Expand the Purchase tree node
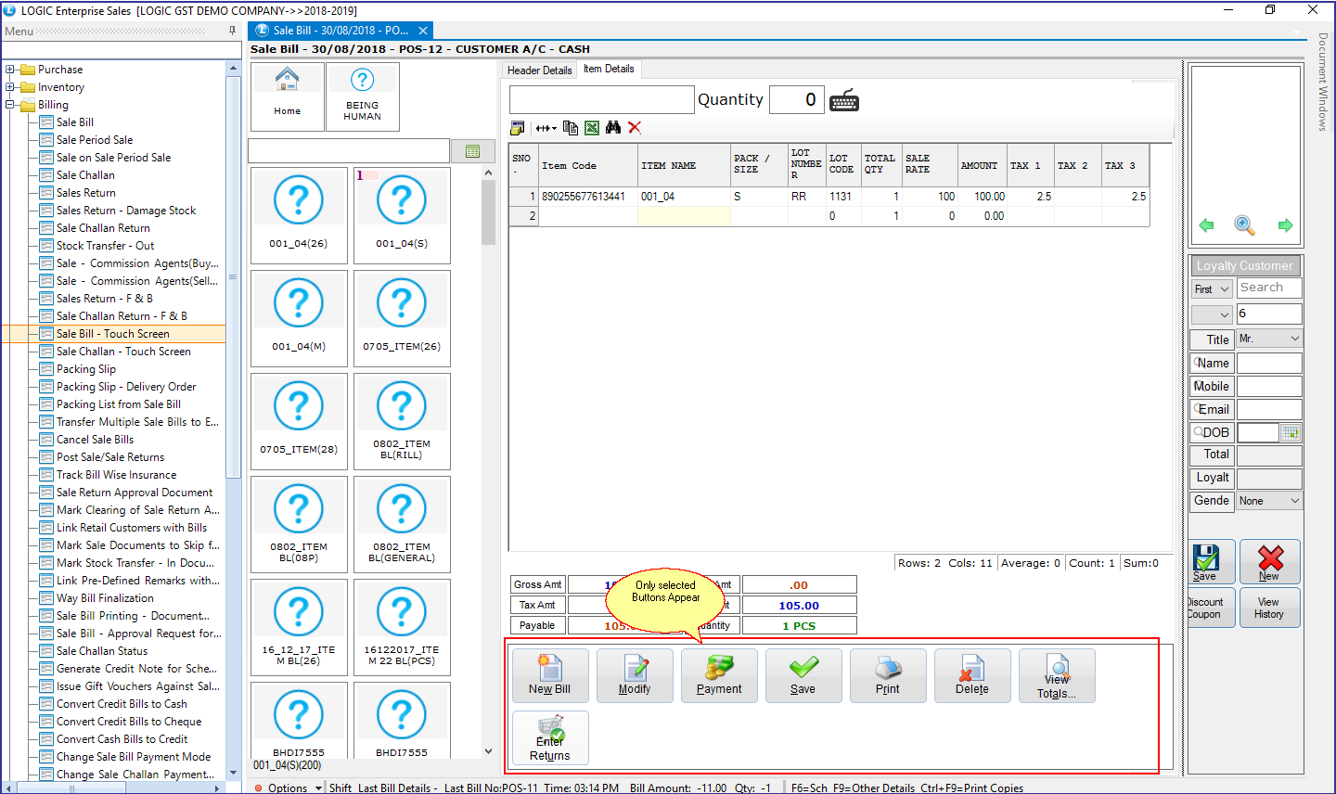 tap(10, 70)
